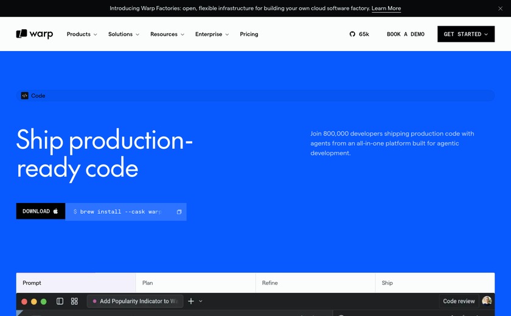Follow the Learn More link
This screenshot has width=511, height=316.
386,9
